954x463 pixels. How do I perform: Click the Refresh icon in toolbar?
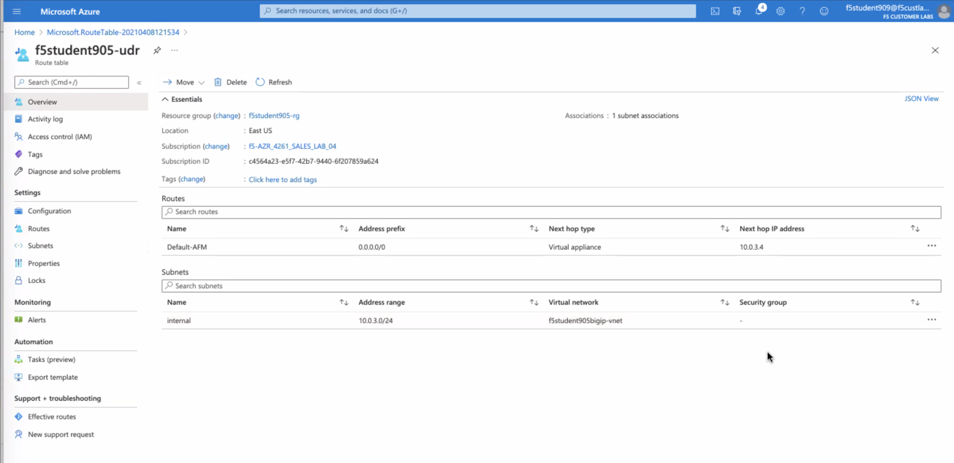point(260,82)
